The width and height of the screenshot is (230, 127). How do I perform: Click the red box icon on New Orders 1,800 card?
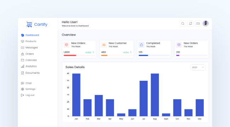tap(67, 45)
